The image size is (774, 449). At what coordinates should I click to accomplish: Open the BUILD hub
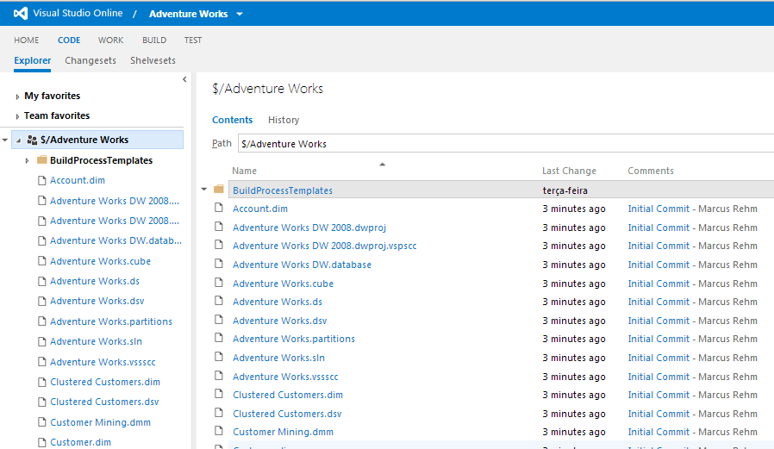pyautogui.click(x=154, y=40)
